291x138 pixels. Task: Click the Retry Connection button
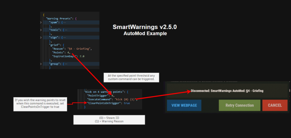tap(239, 105)
